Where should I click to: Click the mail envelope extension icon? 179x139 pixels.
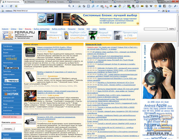(102, 7)
